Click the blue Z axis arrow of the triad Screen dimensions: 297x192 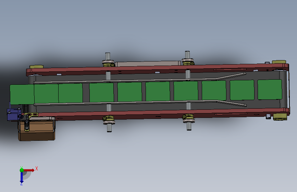click(22, 178)
